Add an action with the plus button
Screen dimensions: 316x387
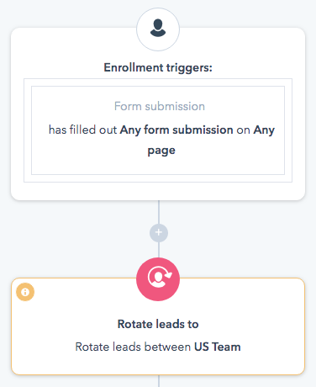coord(159,232)
